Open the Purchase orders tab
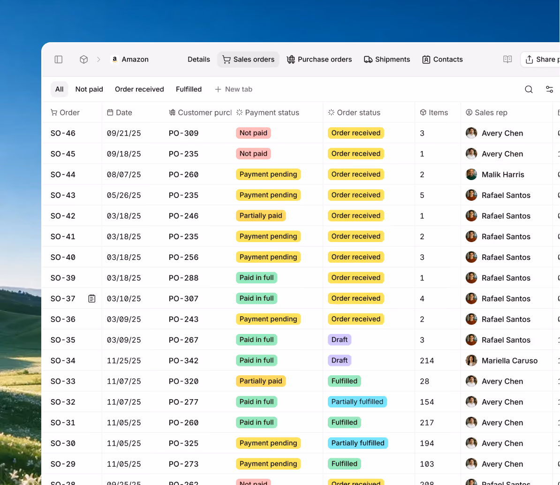 (319, 59)
